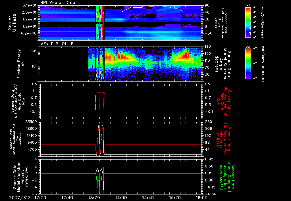
Task: Click the 9400 scanner position tick label
Action: (32, 143)
